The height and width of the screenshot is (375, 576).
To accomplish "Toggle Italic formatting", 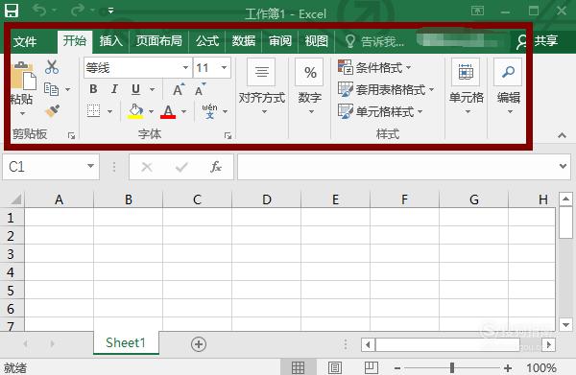I will coord(114,89).
